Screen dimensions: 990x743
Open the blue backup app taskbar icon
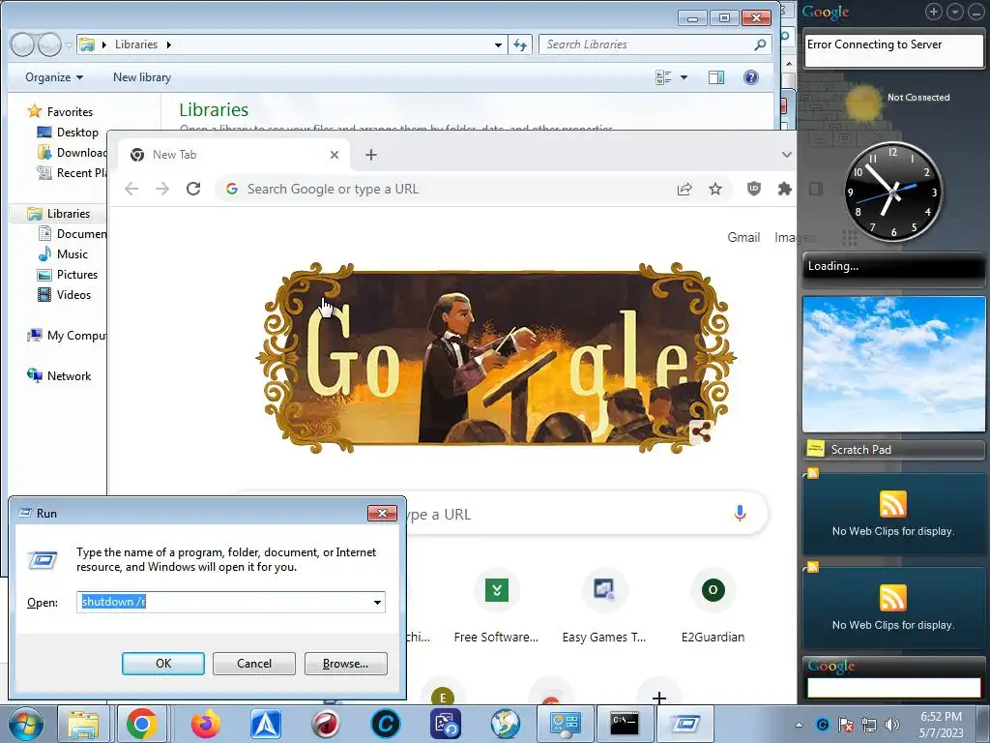[x=445, y=724]
